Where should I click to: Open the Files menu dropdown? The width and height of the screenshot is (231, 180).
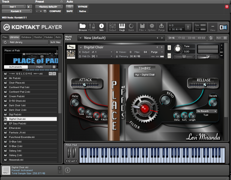pos(142,27)
